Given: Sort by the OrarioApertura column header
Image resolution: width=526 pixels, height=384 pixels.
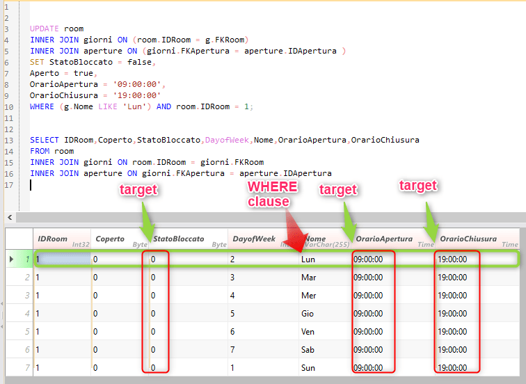Looking at the screenshot, I should click(394, 239).
